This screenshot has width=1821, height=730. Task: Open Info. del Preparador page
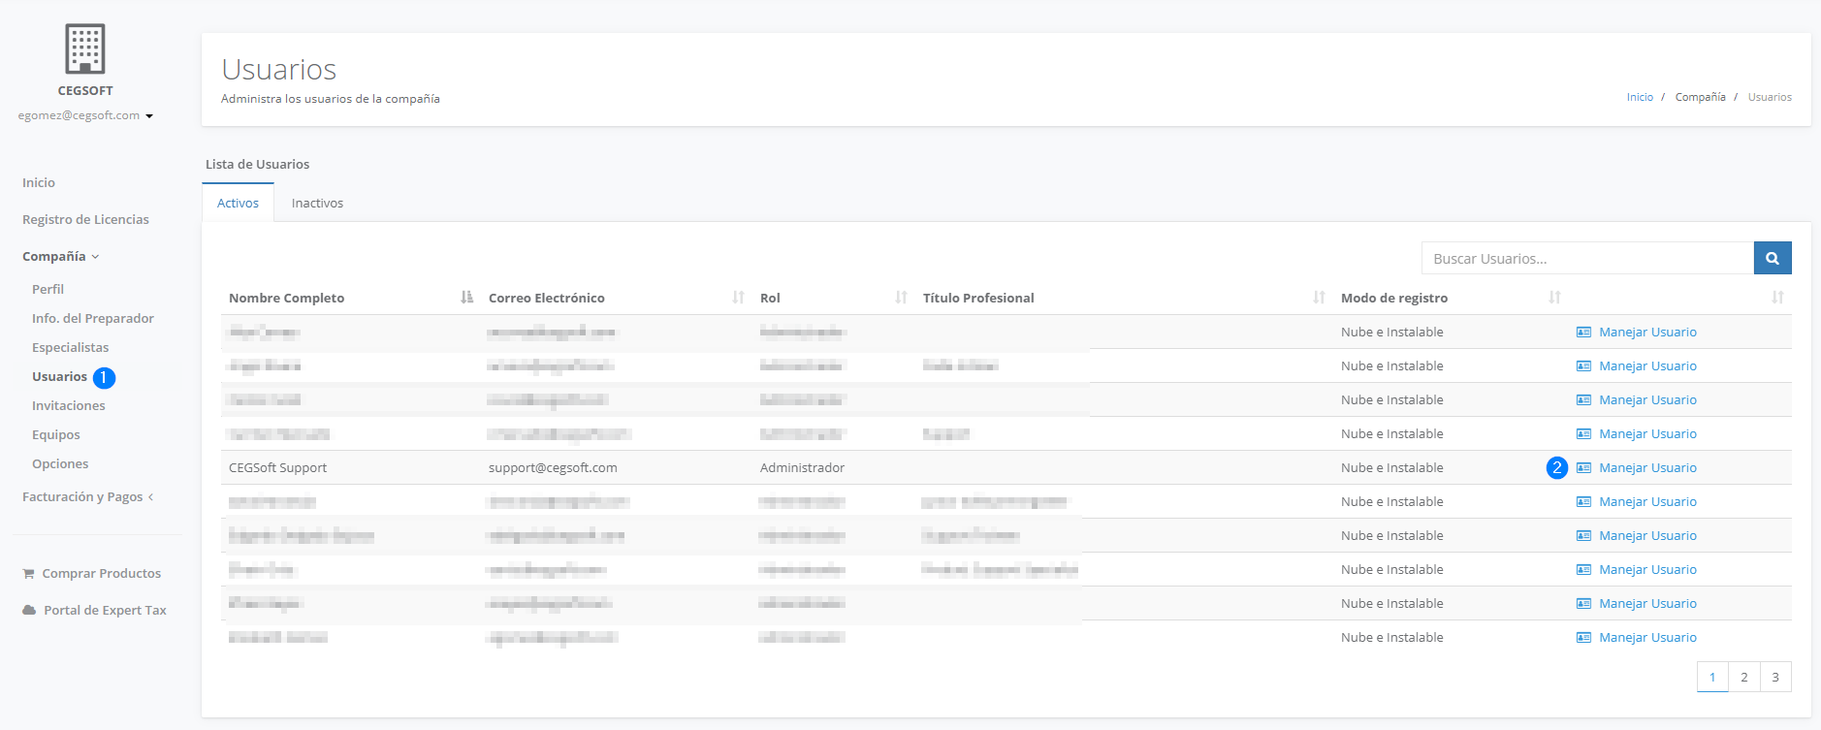pos(93,318)
